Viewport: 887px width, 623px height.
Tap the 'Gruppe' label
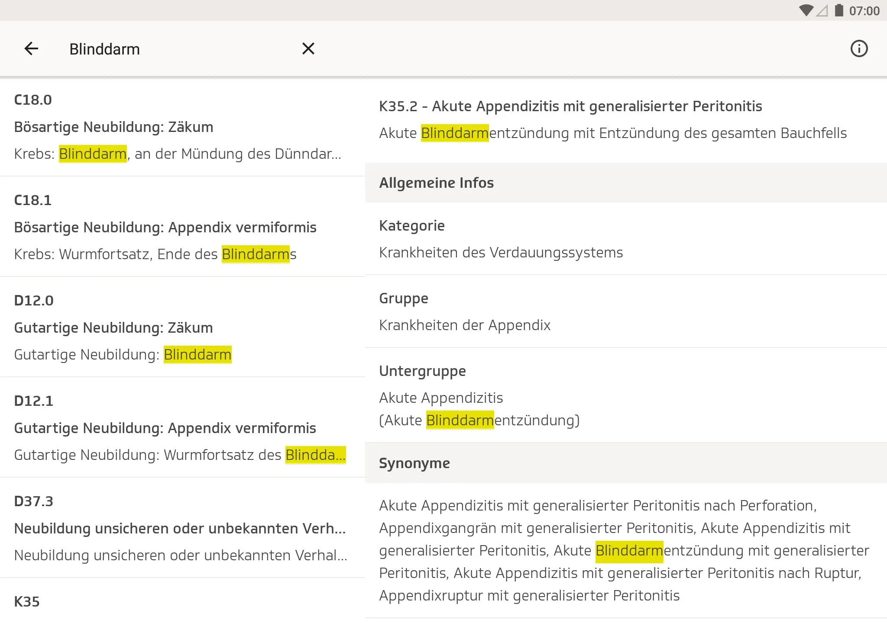[404, 299]
